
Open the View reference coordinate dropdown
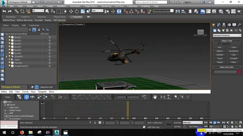[97, 11]
